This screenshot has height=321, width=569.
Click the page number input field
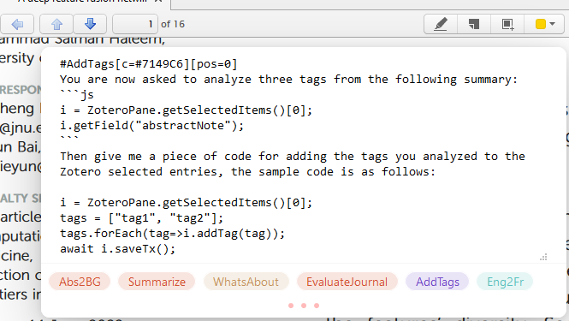pyautogui.click(x=135, y=24)
